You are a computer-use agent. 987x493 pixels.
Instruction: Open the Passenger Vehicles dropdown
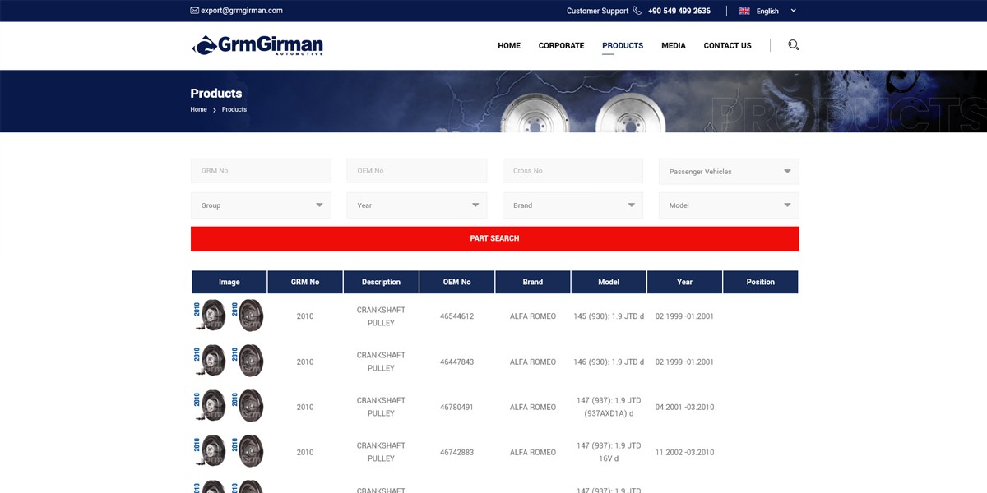[729, 172]
